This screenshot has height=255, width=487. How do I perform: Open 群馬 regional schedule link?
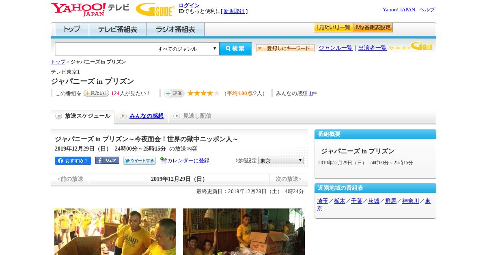(x=391, y=201)
